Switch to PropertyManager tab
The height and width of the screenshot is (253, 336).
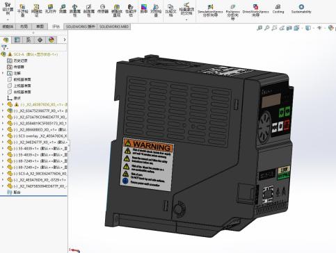pyautogui.click(x=17, y=40)
